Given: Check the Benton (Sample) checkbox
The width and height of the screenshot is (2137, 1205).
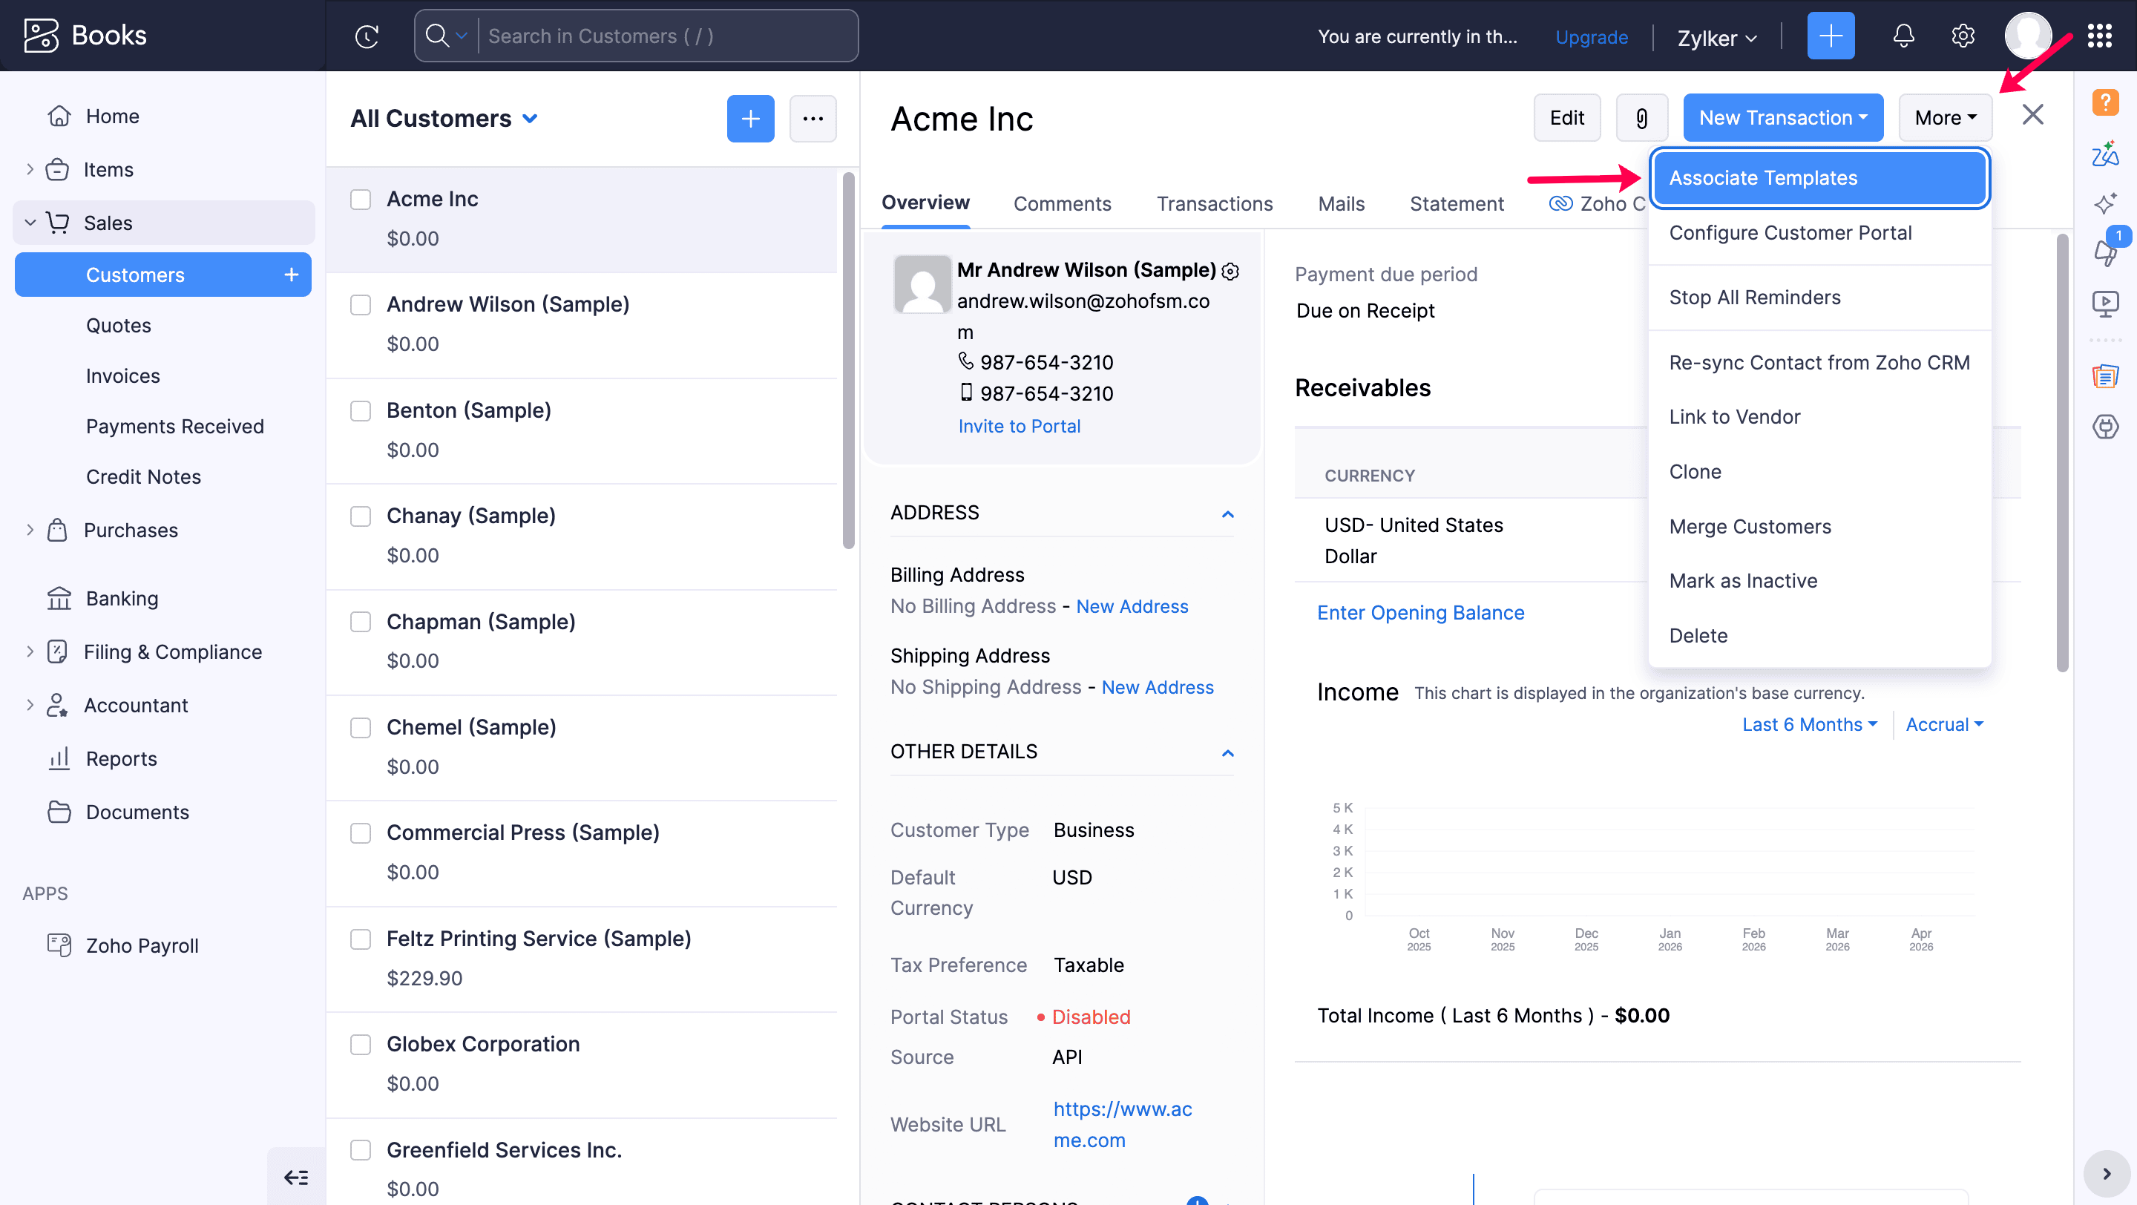Looking at the screenshot, I should pyautogui.click(x=360, y=410).
